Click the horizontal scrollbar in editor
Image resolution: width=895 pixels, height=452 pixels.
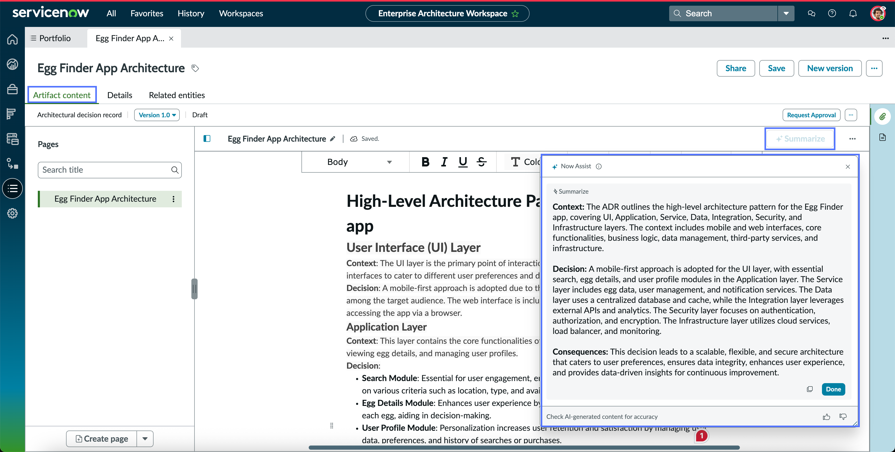coord(524,448)
